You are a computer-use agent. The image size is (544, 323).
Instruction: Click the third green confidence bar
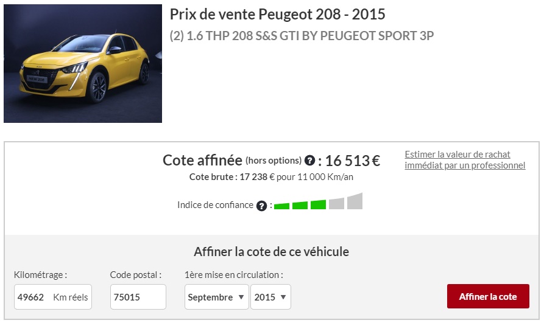318,204
